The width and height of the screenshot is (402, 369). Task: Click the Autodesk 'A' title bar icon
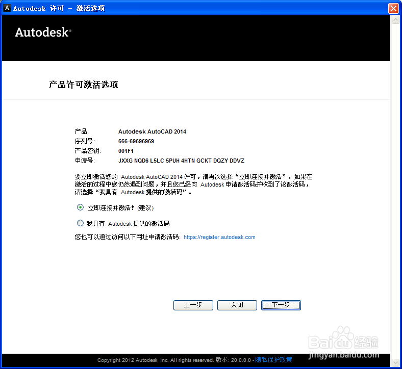[x=7, y=8]
